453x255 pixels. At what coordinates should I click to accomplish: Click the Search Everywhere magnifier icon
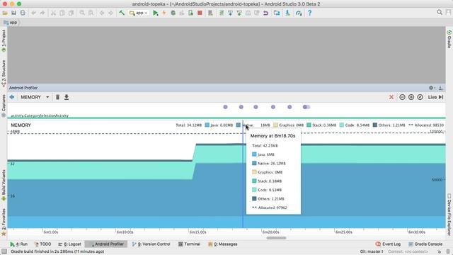pos(440,13)
